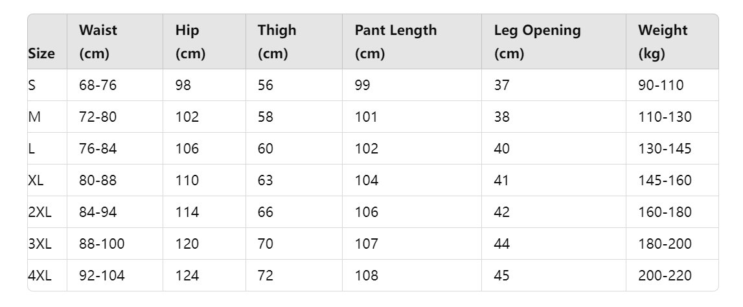Select the S size row label

click(x=32, y=85)
